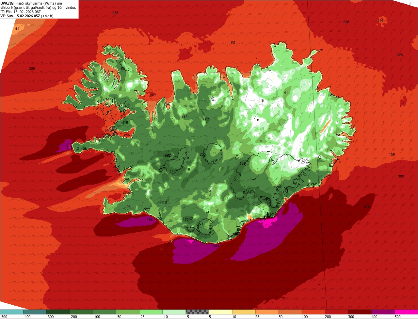Click the map value 286 over the western sea
Screen dimensions: 418x319
(x=32, y=68)
